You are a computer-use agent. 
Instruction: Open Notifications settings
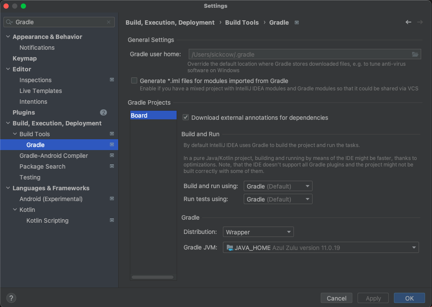[x=37, y=48]
